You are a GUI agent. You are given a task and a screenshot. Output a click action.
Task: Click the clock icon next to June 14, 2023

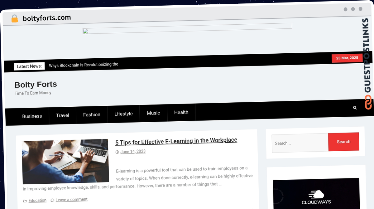click(x=117, y=152)
